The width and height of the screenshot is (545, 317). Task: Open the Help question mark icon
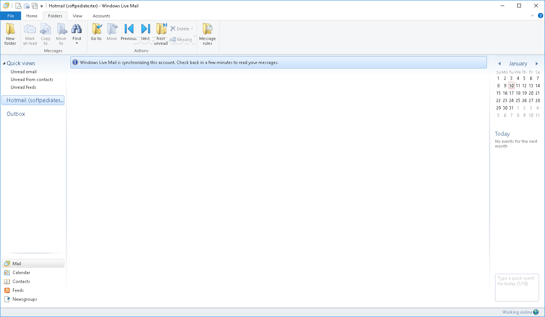[541, 16]
